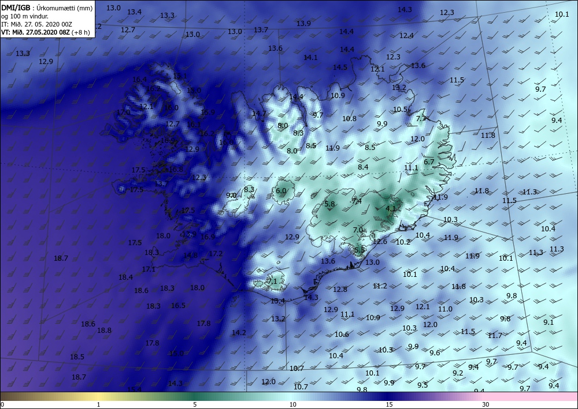
Task: Click the color scale tick label "10"
Action: [x=292, y=405]
